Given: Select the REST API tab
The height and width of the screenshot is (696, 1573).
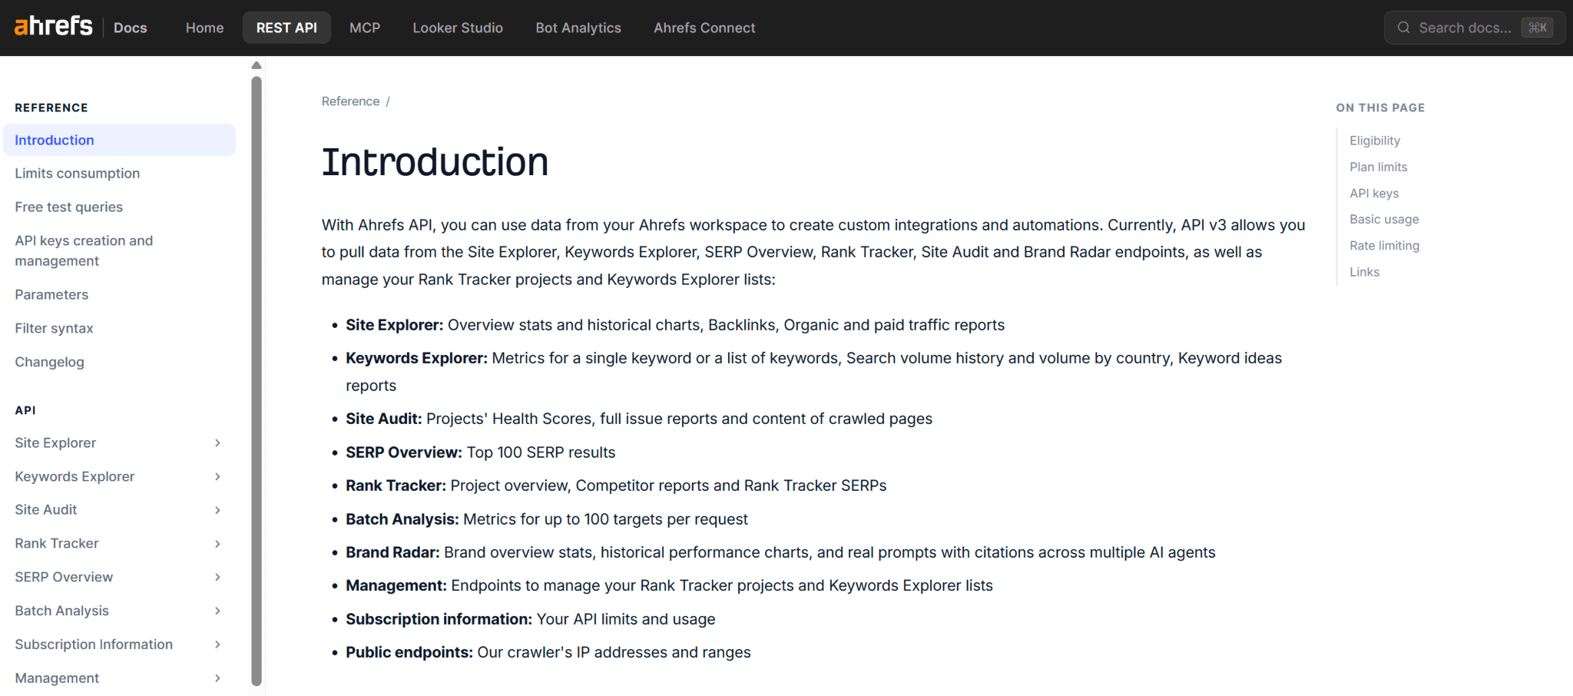Looking at the screenshot, I should tap(286, 28).
